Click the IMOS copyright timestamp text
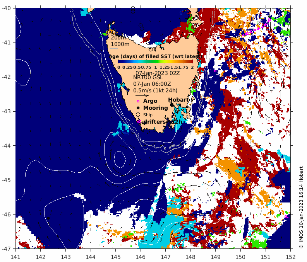 click(x=301, y=207)
